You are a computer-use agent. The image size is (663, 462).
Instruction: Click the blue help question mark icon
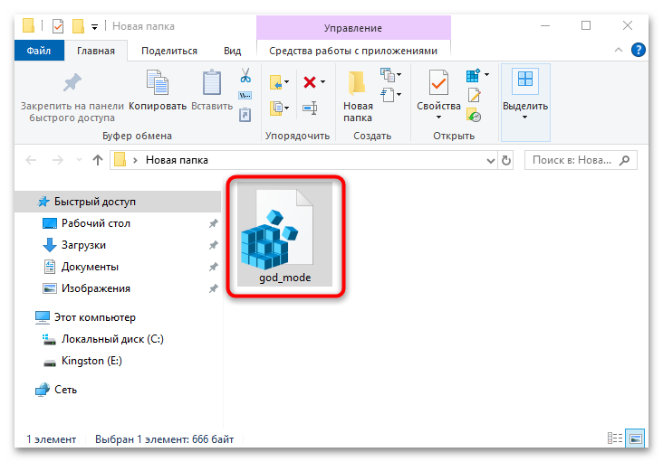638,50
